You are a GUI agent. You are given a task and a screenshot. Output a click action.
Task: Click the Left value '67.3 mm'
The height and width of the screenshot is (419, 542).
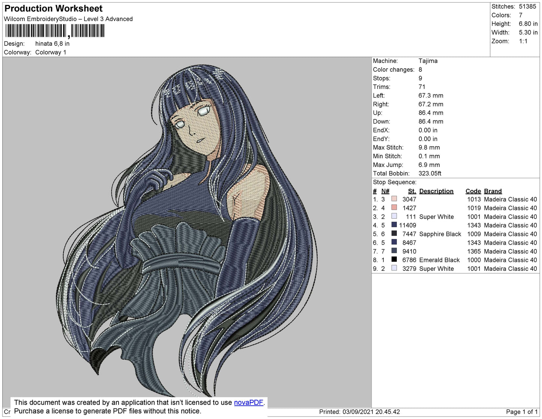click(431, 95)
